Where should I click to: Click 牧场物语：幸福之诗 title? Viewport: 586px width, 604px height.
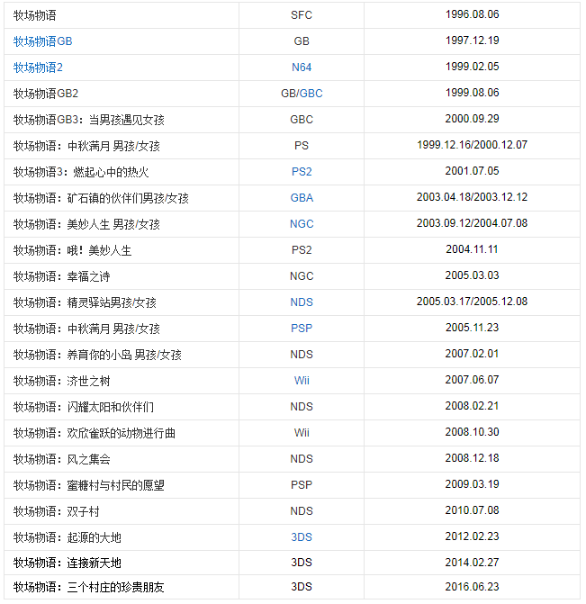[61, 276]
